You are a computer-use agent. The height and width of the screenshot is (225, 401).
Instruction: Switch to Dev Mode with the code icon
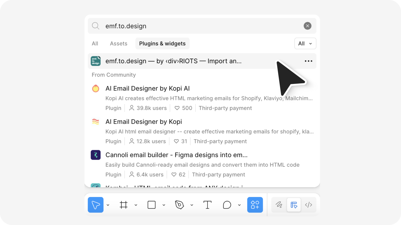309,205
